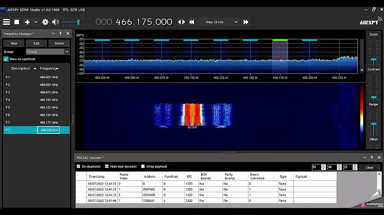Click the Timestamp column header
Viewport: 384px width, 215px height.
coord(102,176)
